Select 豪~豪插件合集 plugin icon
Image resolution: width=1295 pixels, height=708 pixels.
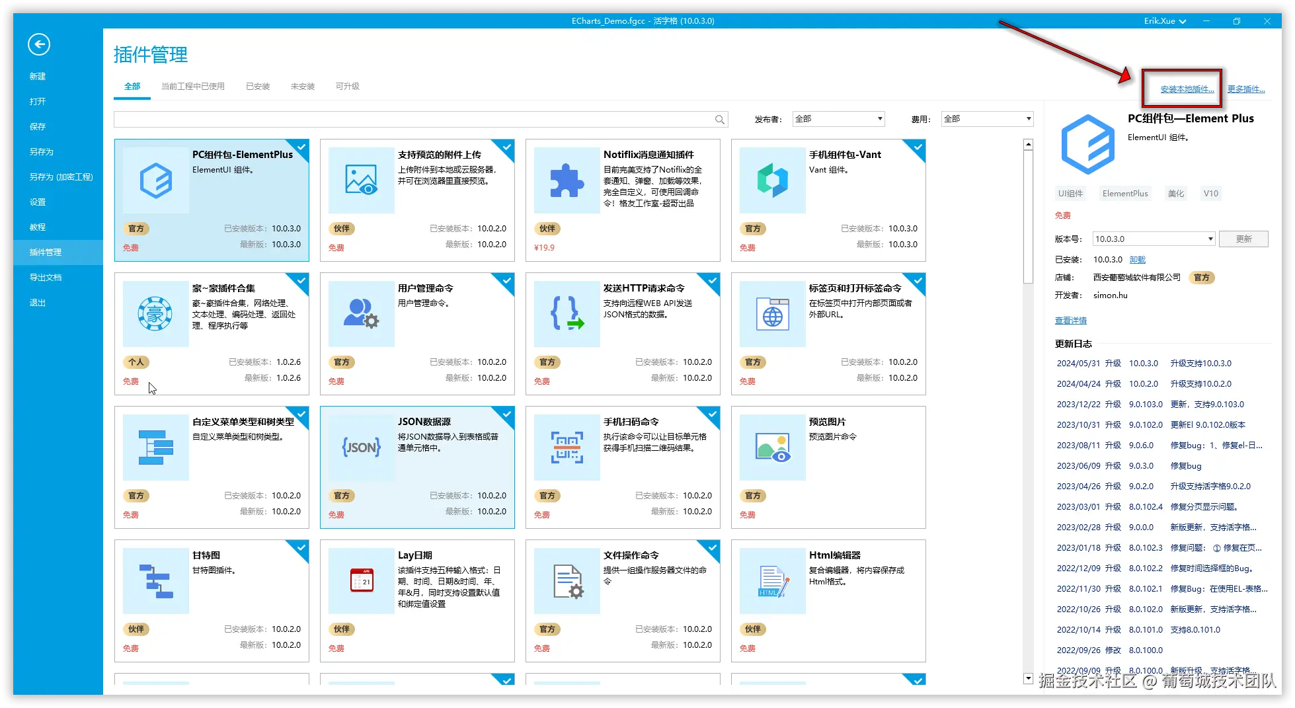coord(156,314)
